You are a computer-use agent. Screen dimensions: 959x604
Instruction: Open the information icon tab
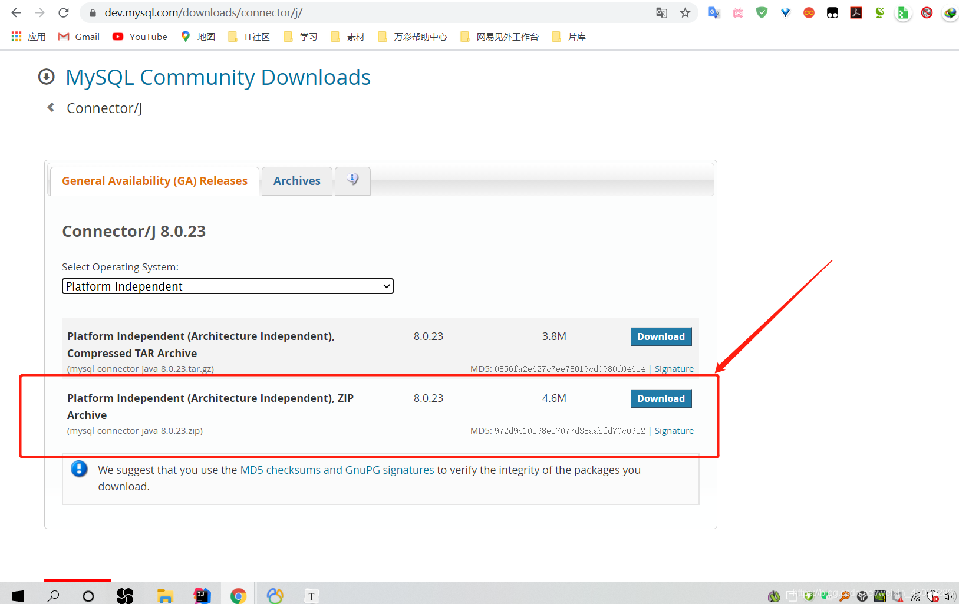pyautogui.click(x=352, y=180)
